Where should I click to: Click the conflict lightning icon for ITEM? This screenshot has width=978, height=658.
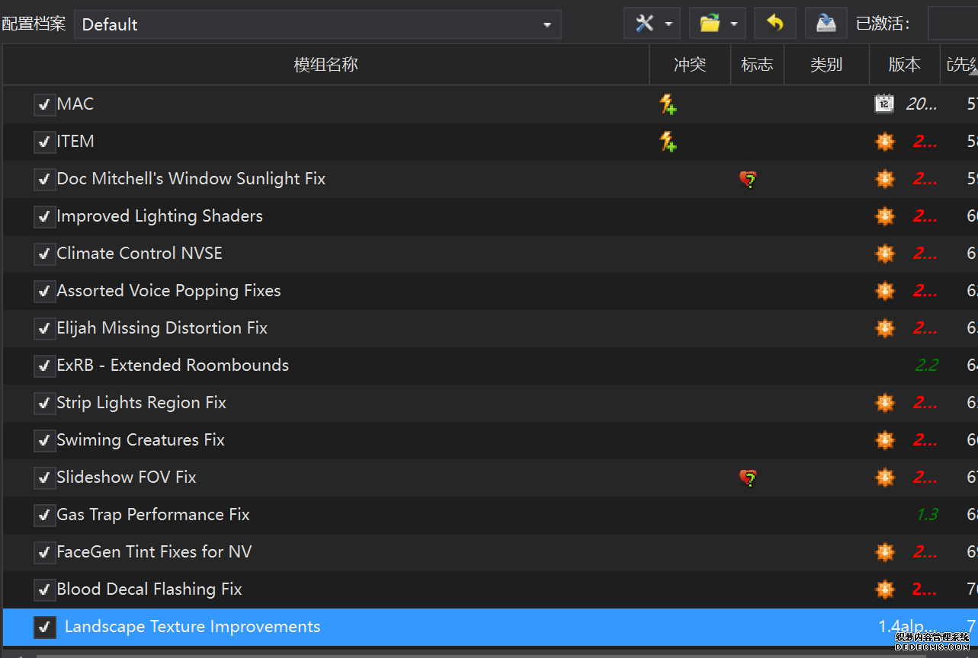pos(668,142)
